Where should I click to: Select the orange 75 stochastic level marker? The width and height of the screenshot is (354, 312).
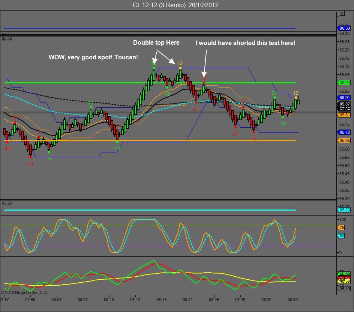coord(341,228)
